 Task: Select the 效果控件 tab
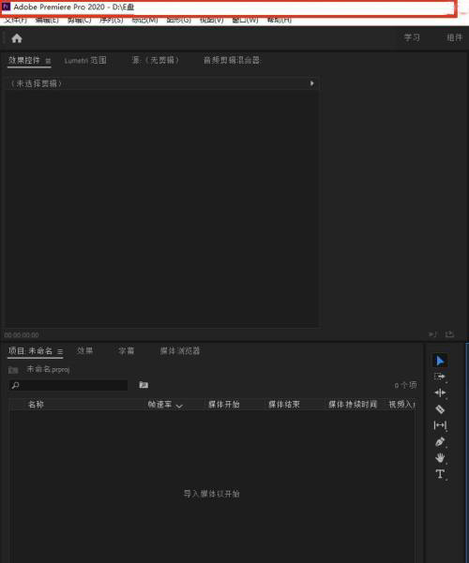coord(24,60)
